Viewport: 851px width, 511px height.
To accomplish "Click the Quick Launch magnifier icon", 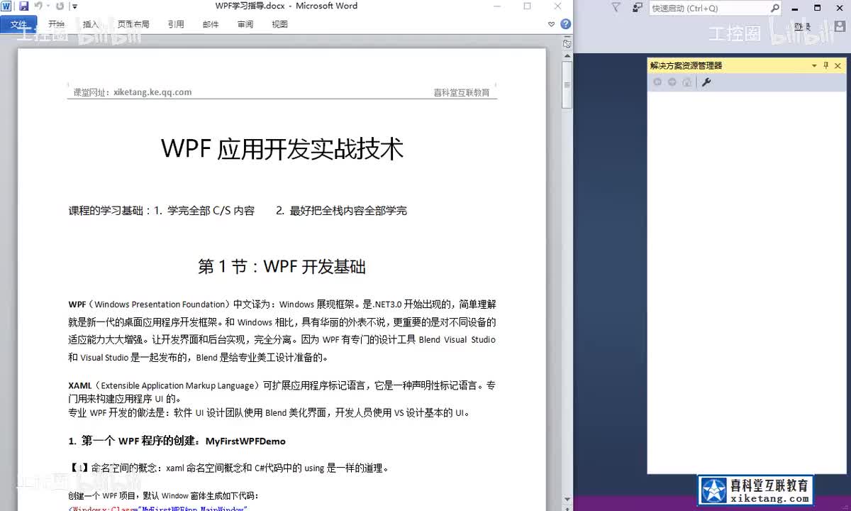I will pos(775,9).
